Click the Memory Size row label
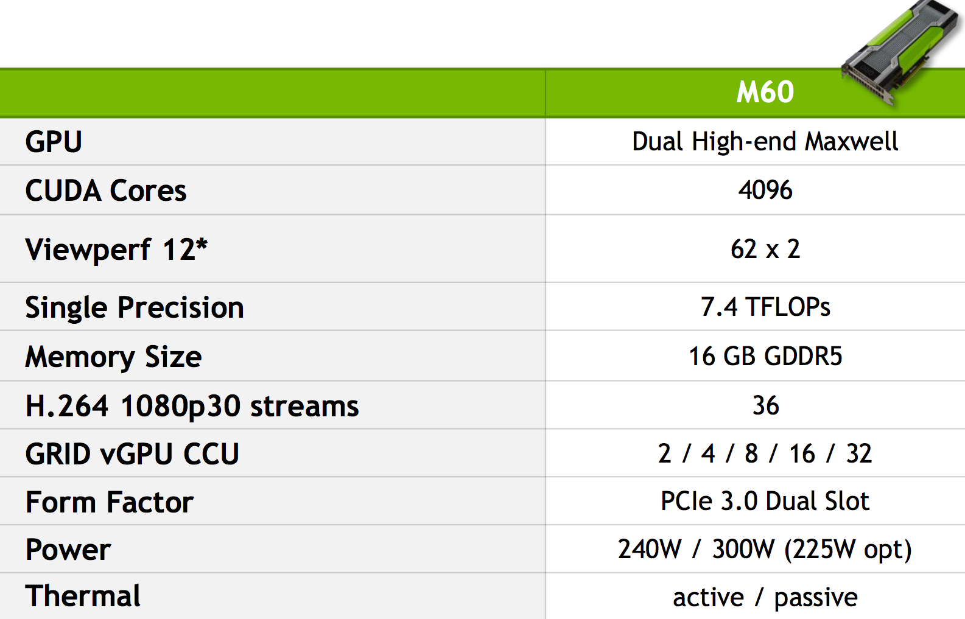 113,357
